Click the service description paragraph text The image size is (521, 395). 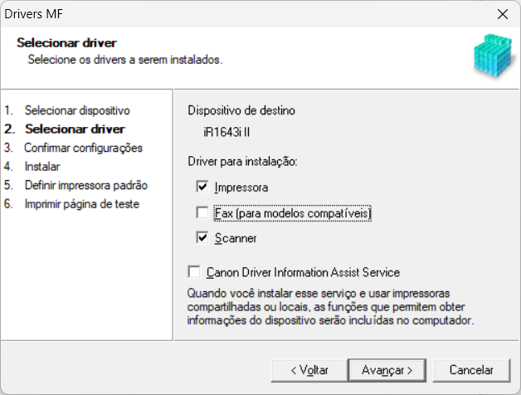tap(332, 306)
